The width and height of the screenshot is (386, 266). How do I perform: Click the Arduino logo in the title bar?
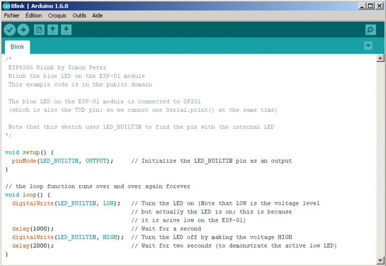click(x=6, y=6)
